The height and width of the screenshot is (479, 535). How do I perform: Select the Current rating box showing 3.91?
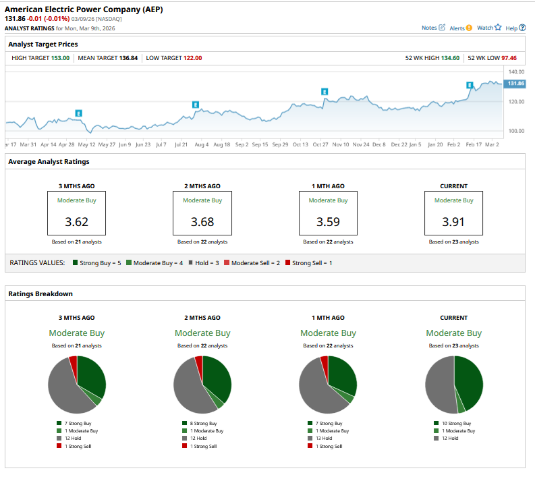453,213
